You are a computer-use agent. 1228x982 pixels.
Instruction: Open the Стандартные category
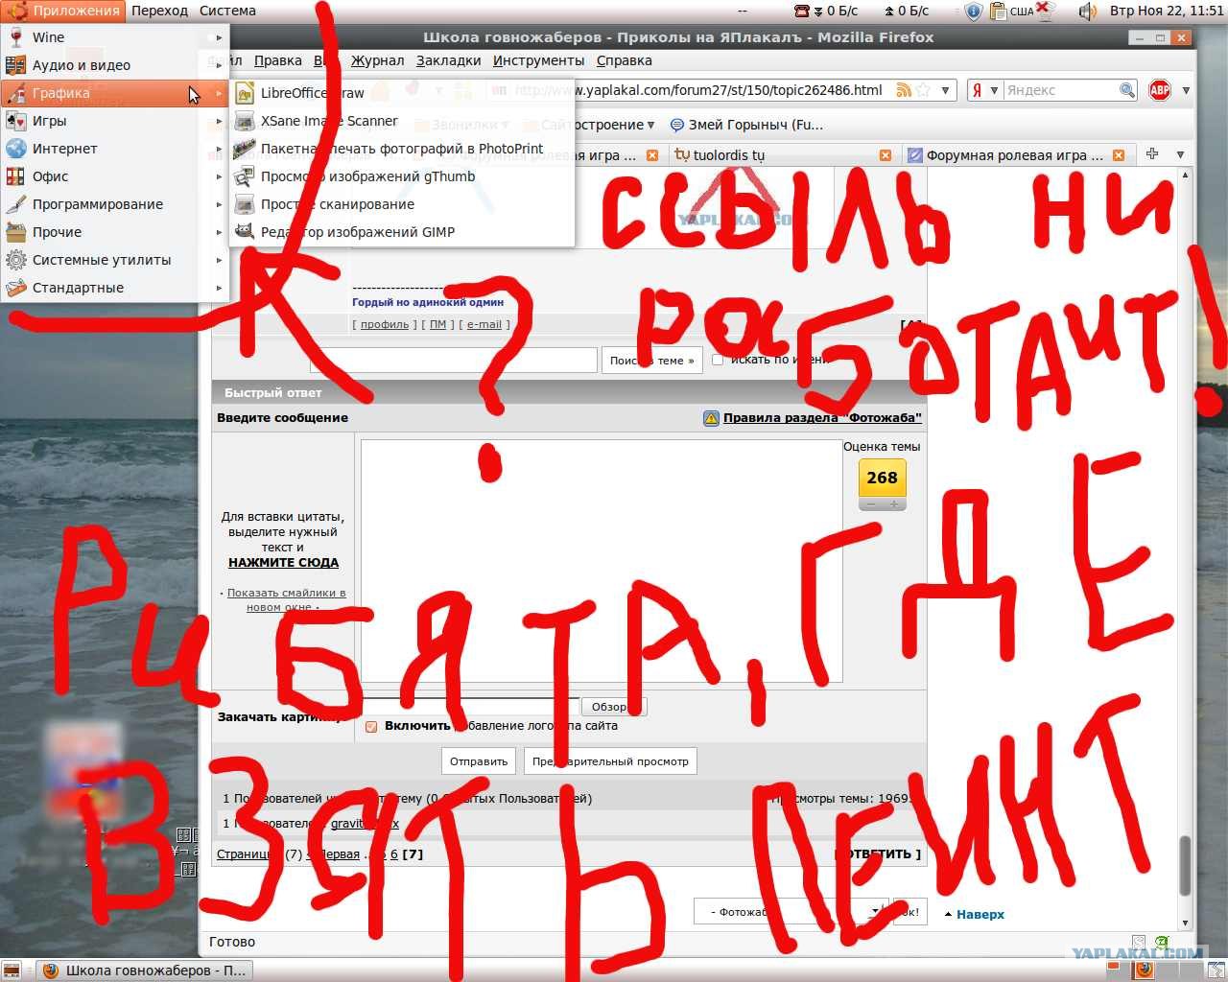coord(115,288)
